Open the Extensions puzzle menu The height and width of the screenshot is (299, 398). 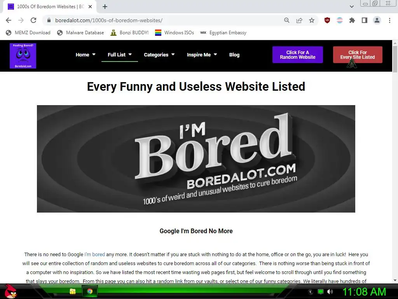pyautogui.click(x=352, y=20)
